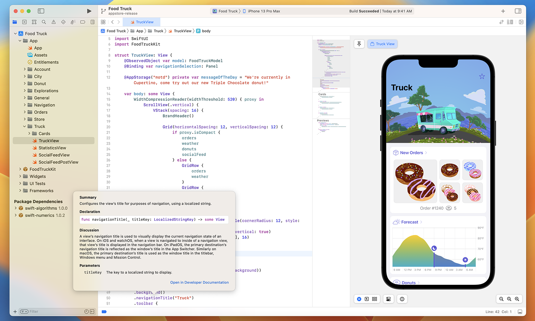This screenshot has height=321, width=535.
Task: Show preview variants grid icon
Action: click(375, 299)
